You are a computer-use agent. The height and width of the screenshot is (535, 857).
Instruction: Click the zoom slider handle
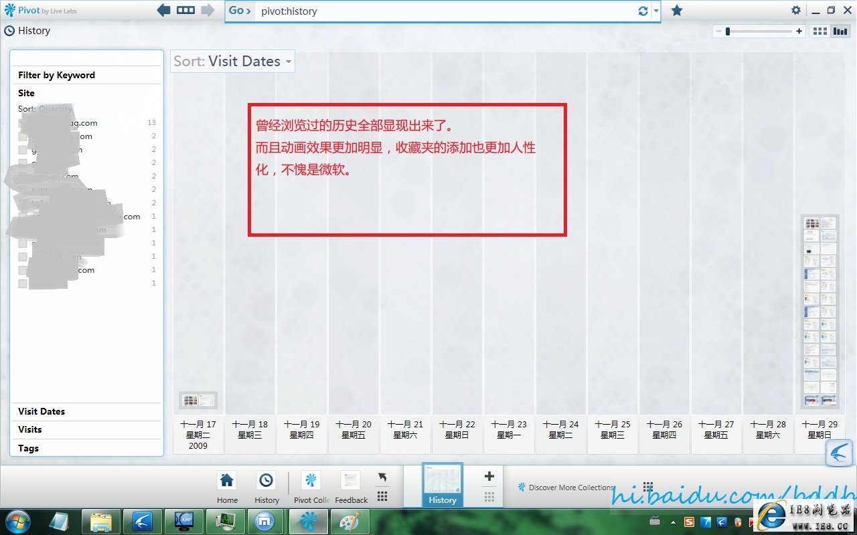pyautogui.click(x=728, y=31)
